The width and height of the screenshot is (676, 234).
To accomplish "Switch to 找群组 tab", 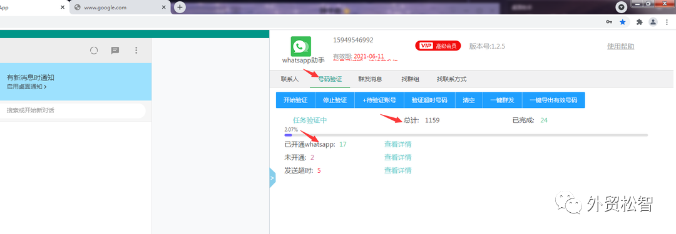I will click(x=410, y=79).
